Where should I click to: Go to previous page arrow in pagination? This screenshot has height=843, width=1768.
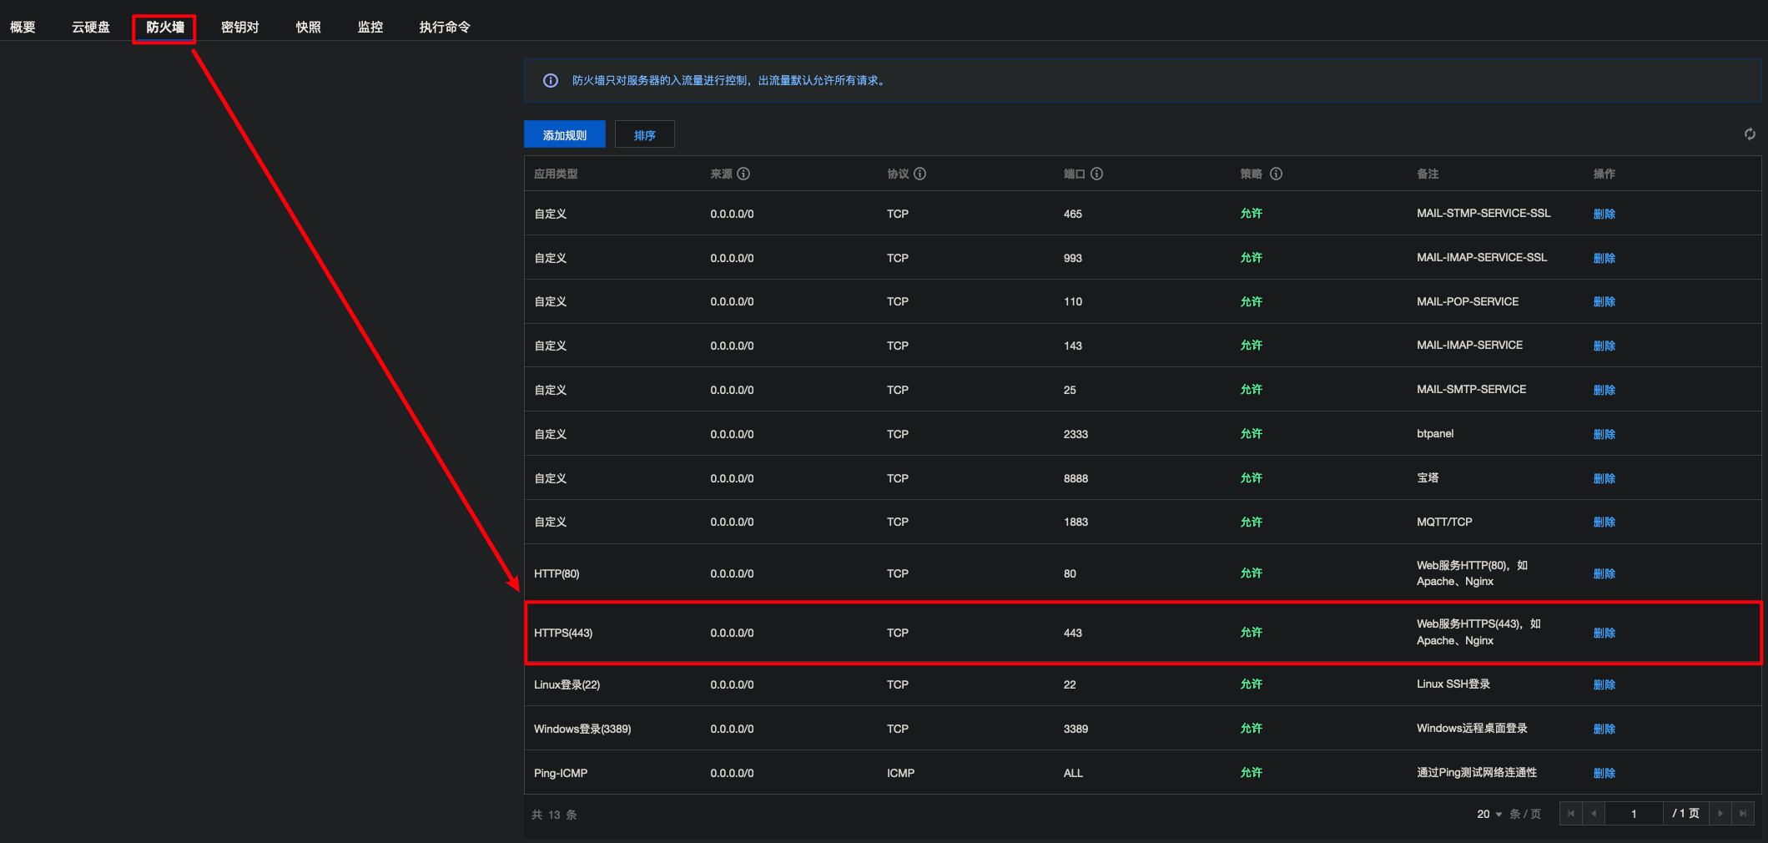click(x=1594, y=814)
